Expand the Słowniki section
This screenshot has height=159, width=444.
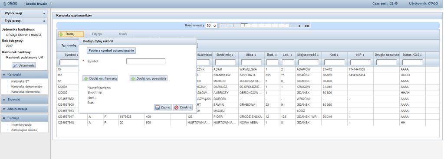click(25, 100)
